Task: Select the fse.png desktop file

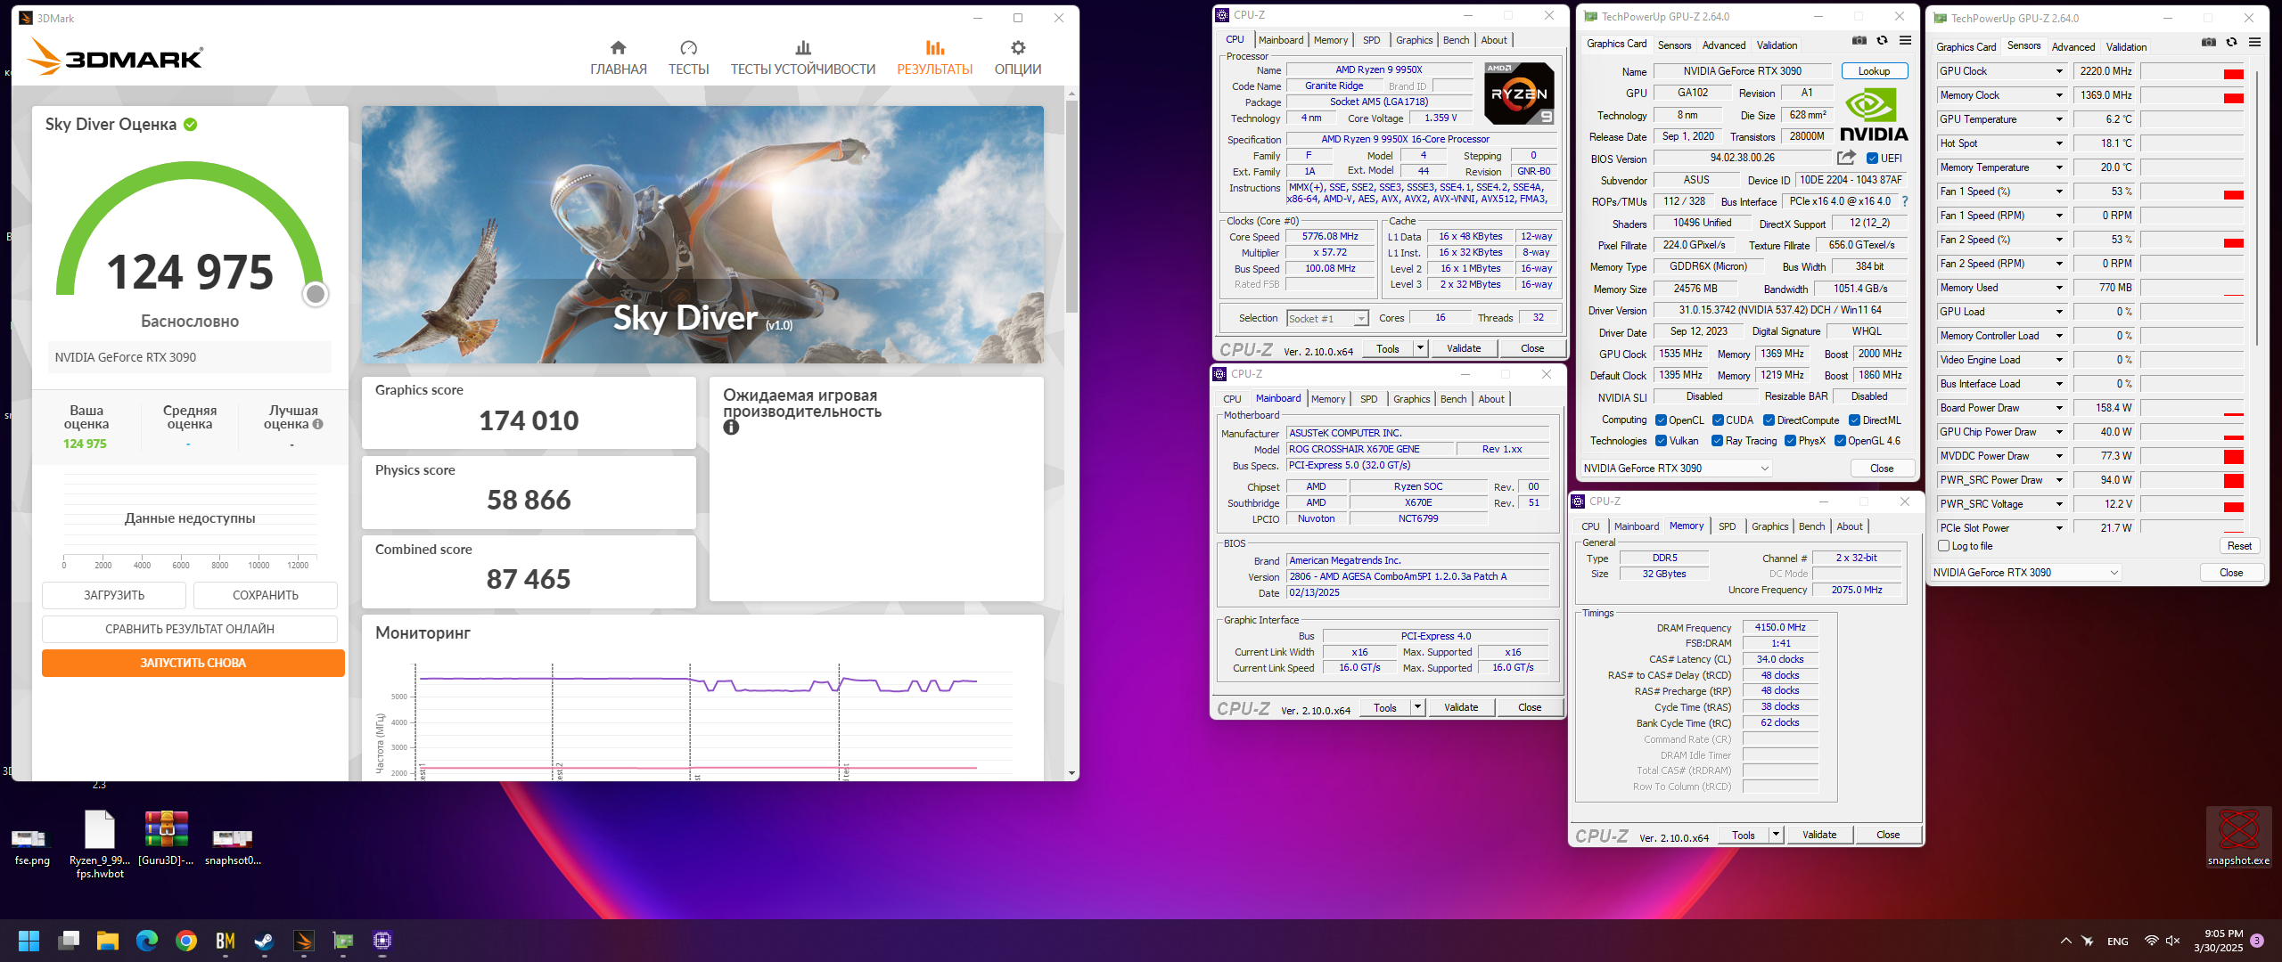Action: point(32,844)
